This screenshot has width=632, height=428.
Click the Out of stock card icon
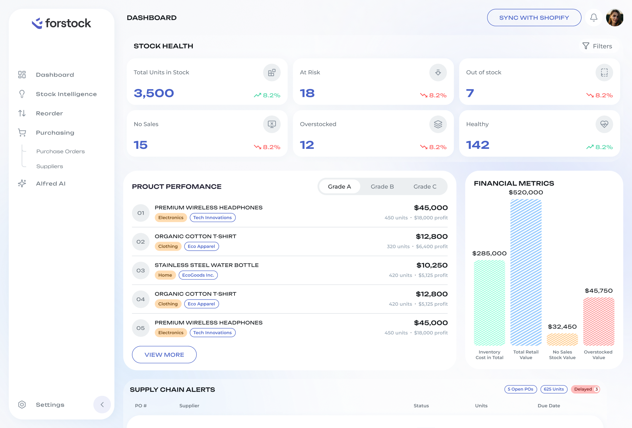click(604, 73)
